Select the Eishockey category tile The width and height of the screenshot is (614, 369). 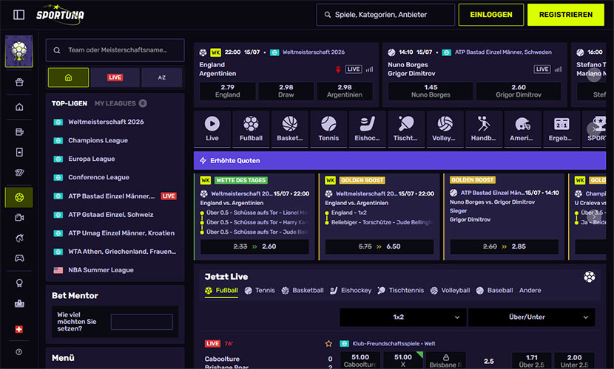pos(368,129)
